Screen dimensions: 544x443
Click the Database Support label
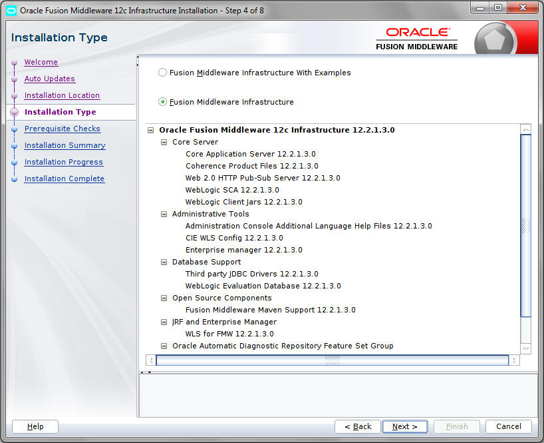206,262
